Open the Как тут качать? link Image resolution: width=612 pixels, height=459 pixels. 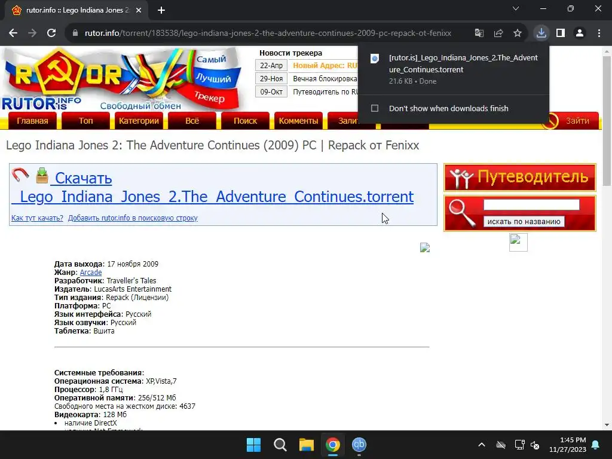click(x=37, y=218)
